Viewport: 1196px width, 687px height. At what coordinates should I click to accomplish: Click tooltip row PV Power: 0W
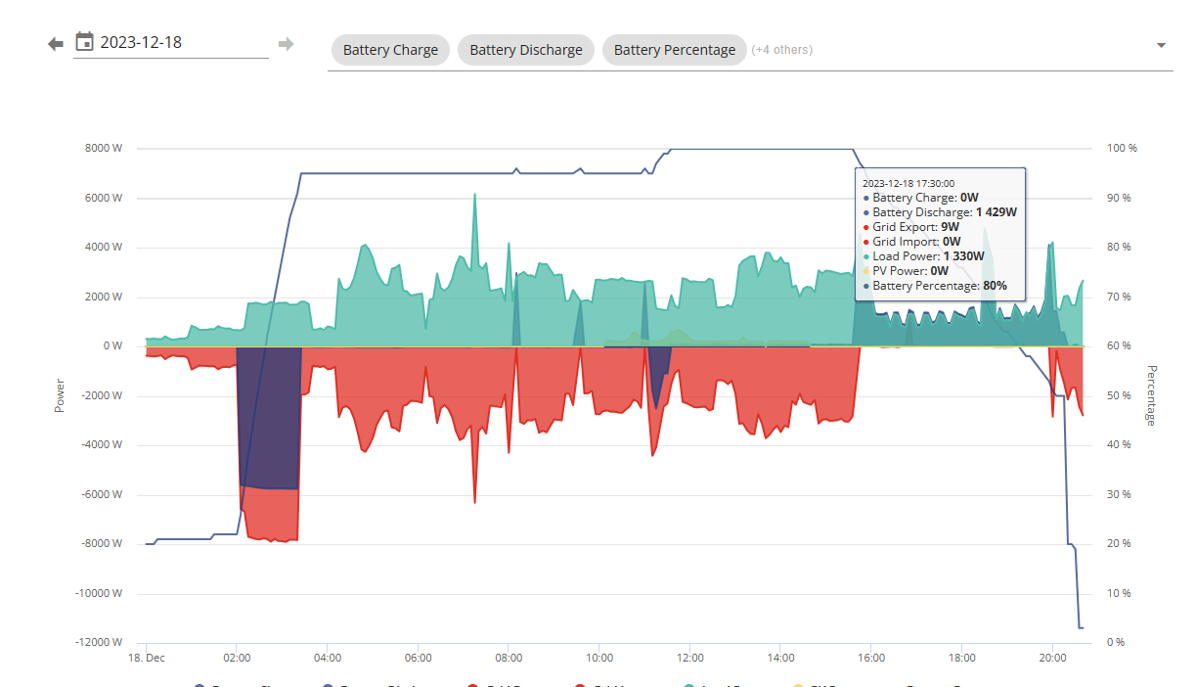(x=906, y=271)
